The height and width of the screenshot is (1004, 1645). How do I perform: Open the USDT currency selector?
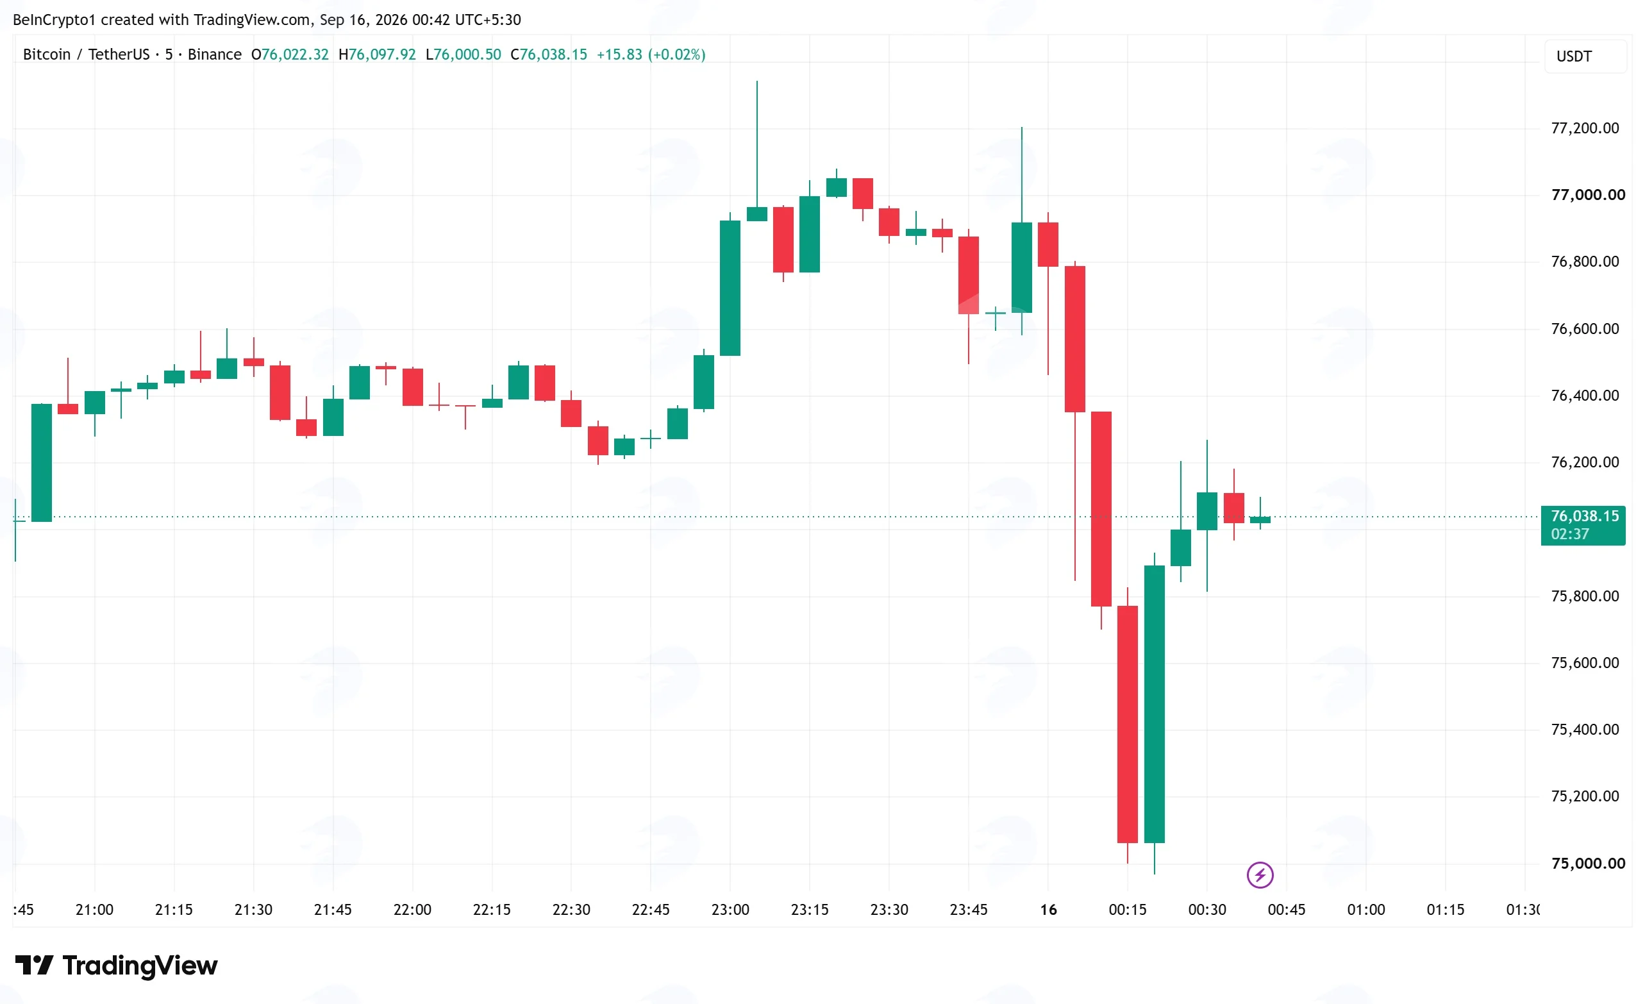point(1585,56)
